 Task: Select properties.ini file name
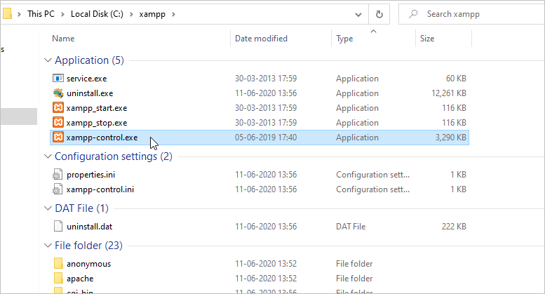point(90,175)
